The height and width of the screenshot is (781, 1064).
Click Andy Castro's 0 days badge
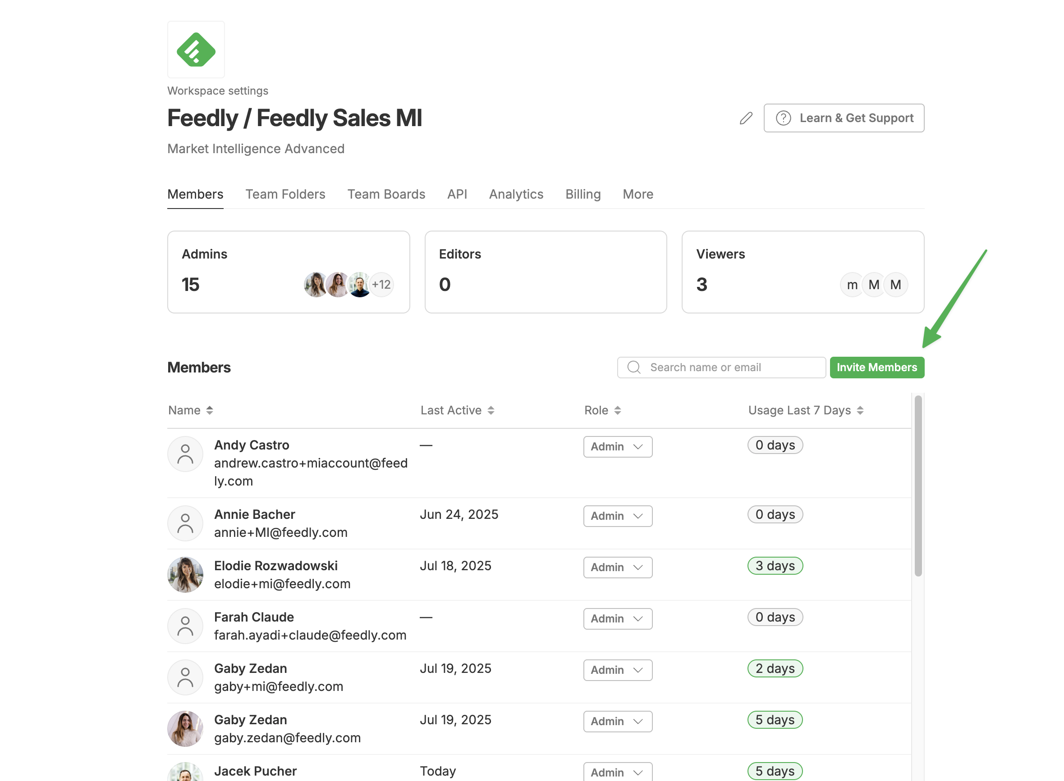pyautogui.click(x=775, y=445)
